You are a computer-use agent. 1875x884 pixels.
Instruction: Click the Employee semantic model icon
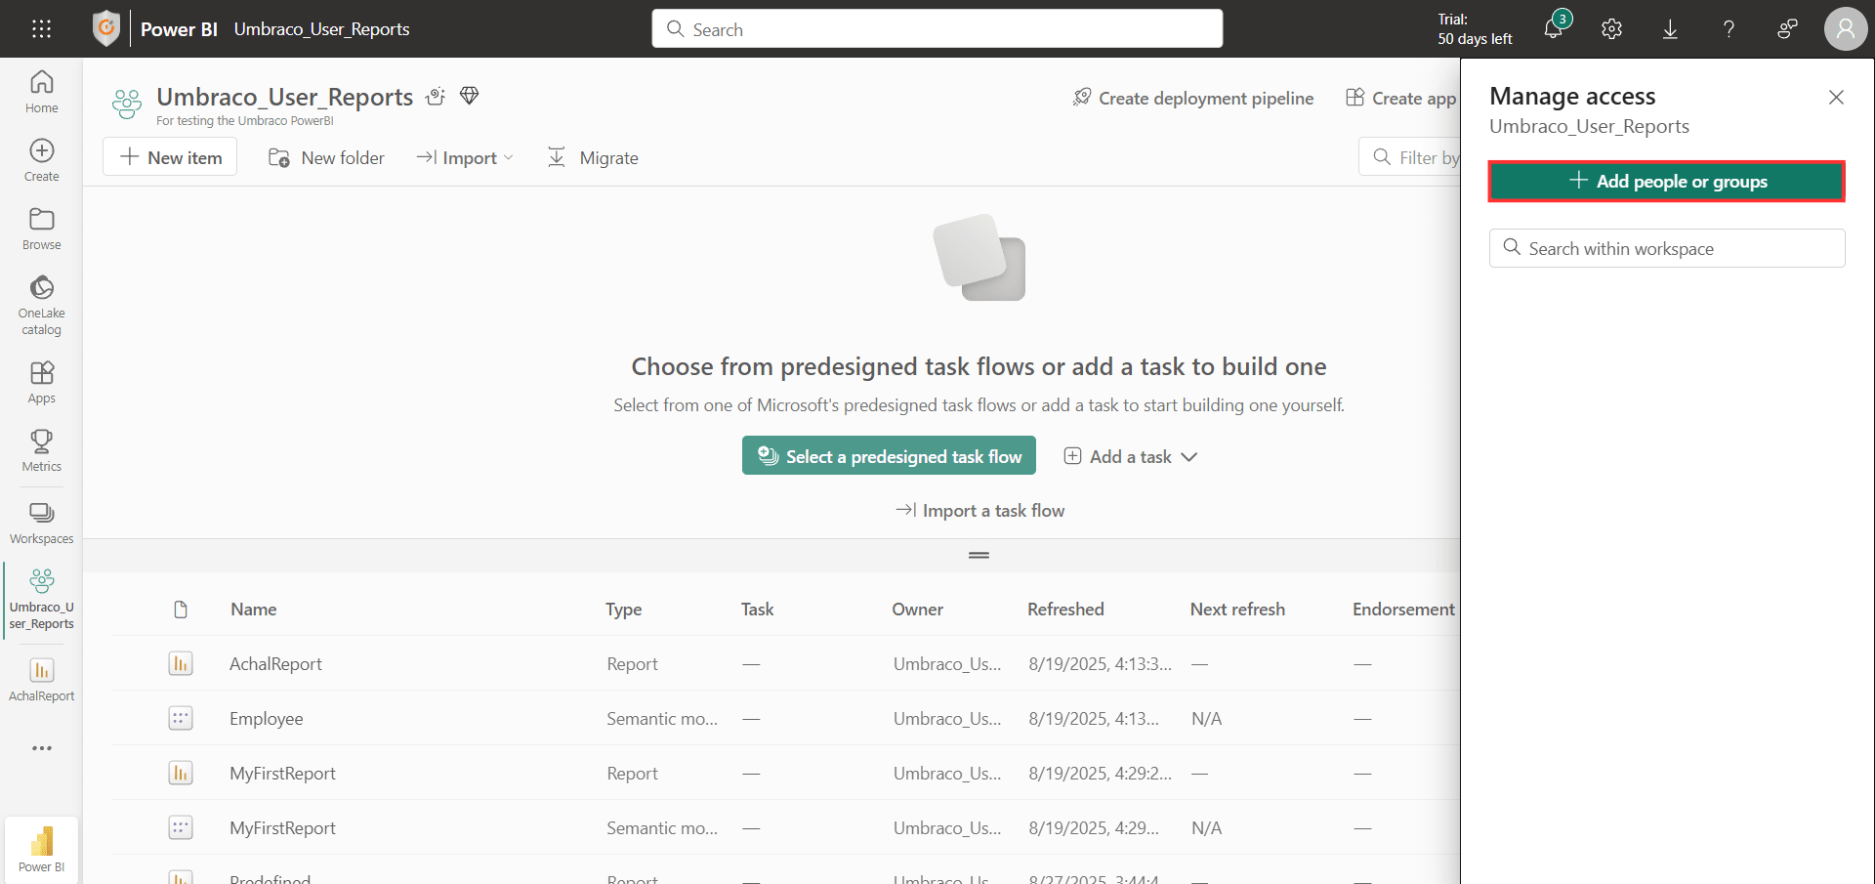(x=181, y=719)
